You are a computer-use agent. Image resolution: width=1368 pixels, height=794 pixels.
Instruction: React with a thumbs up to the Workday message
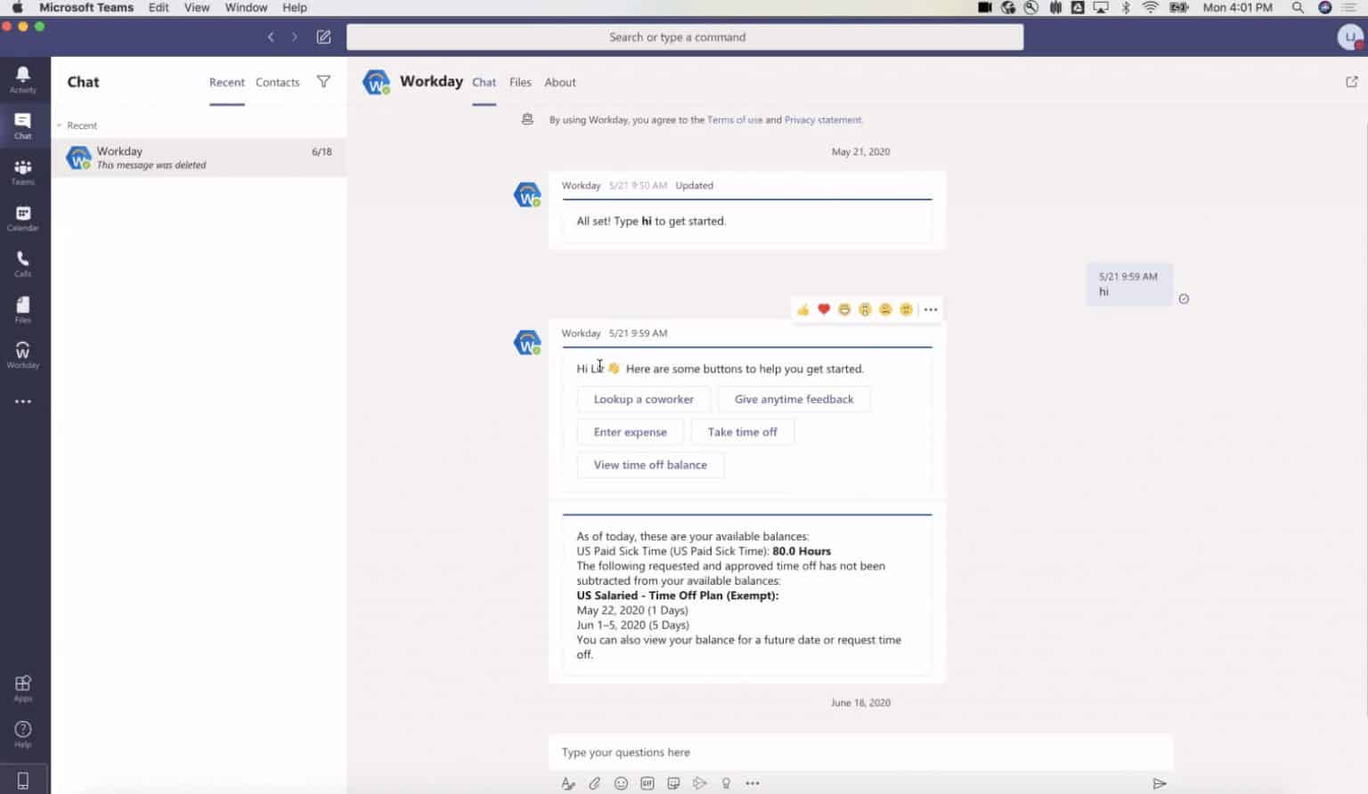[x=802, y=309]
